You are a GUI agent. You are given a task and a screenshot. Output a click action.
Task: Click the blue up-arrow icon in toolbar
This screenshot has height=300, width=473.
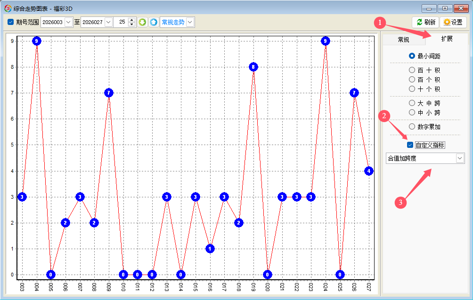click(x=154, y=22)
